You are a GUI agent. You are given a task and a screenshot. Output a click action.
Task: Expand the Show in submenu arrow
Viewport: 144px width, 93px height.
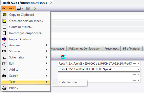click(47, 51)
